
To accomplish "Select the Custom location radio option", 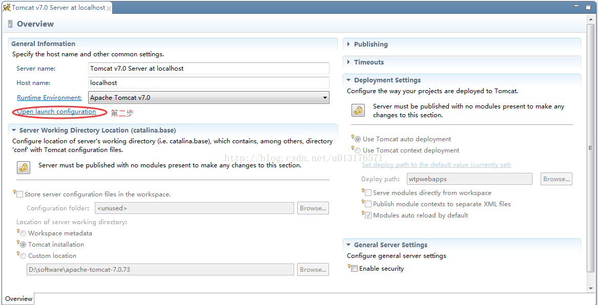I will [23, 256].
